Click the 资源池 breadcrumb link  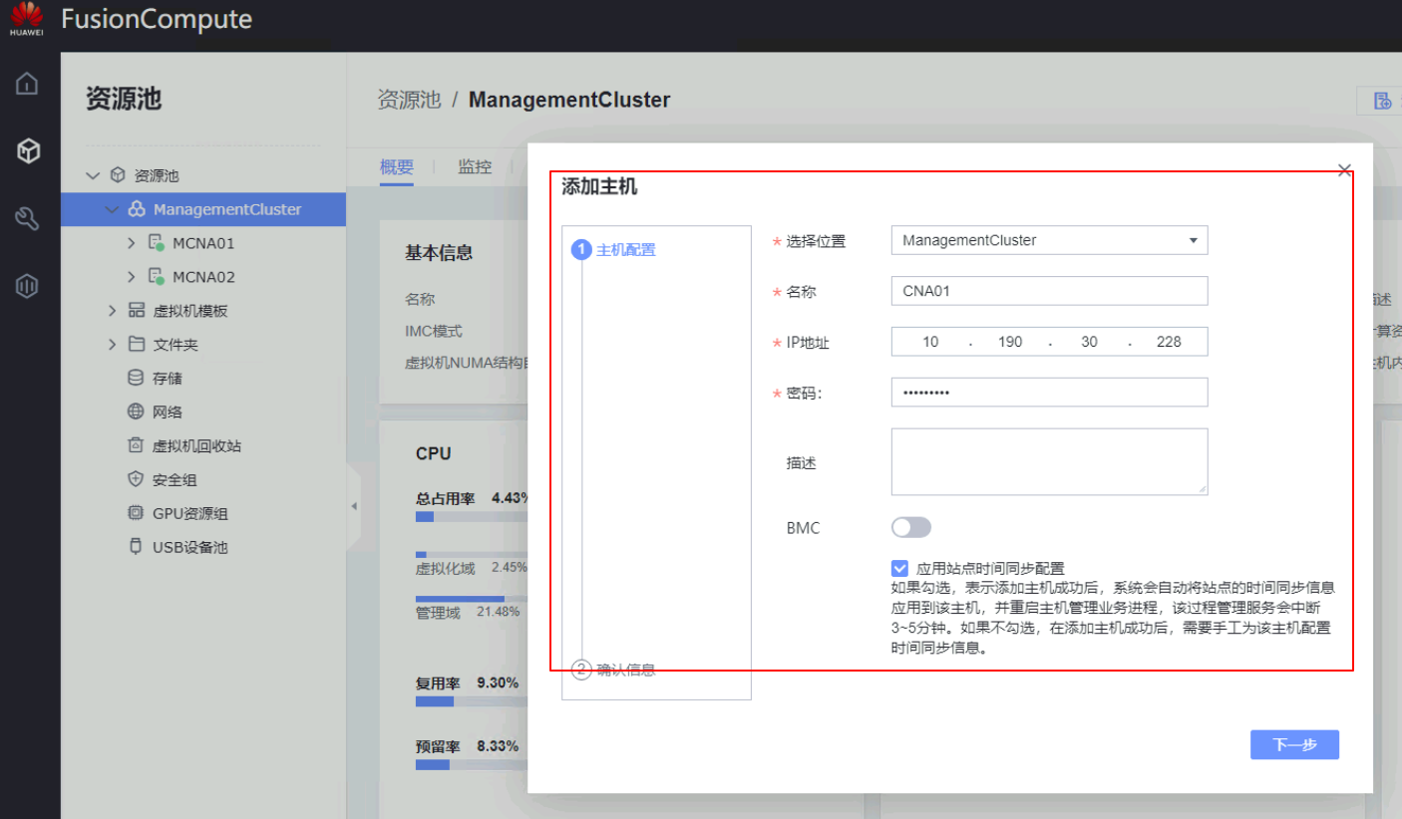(x=408, y=100)
